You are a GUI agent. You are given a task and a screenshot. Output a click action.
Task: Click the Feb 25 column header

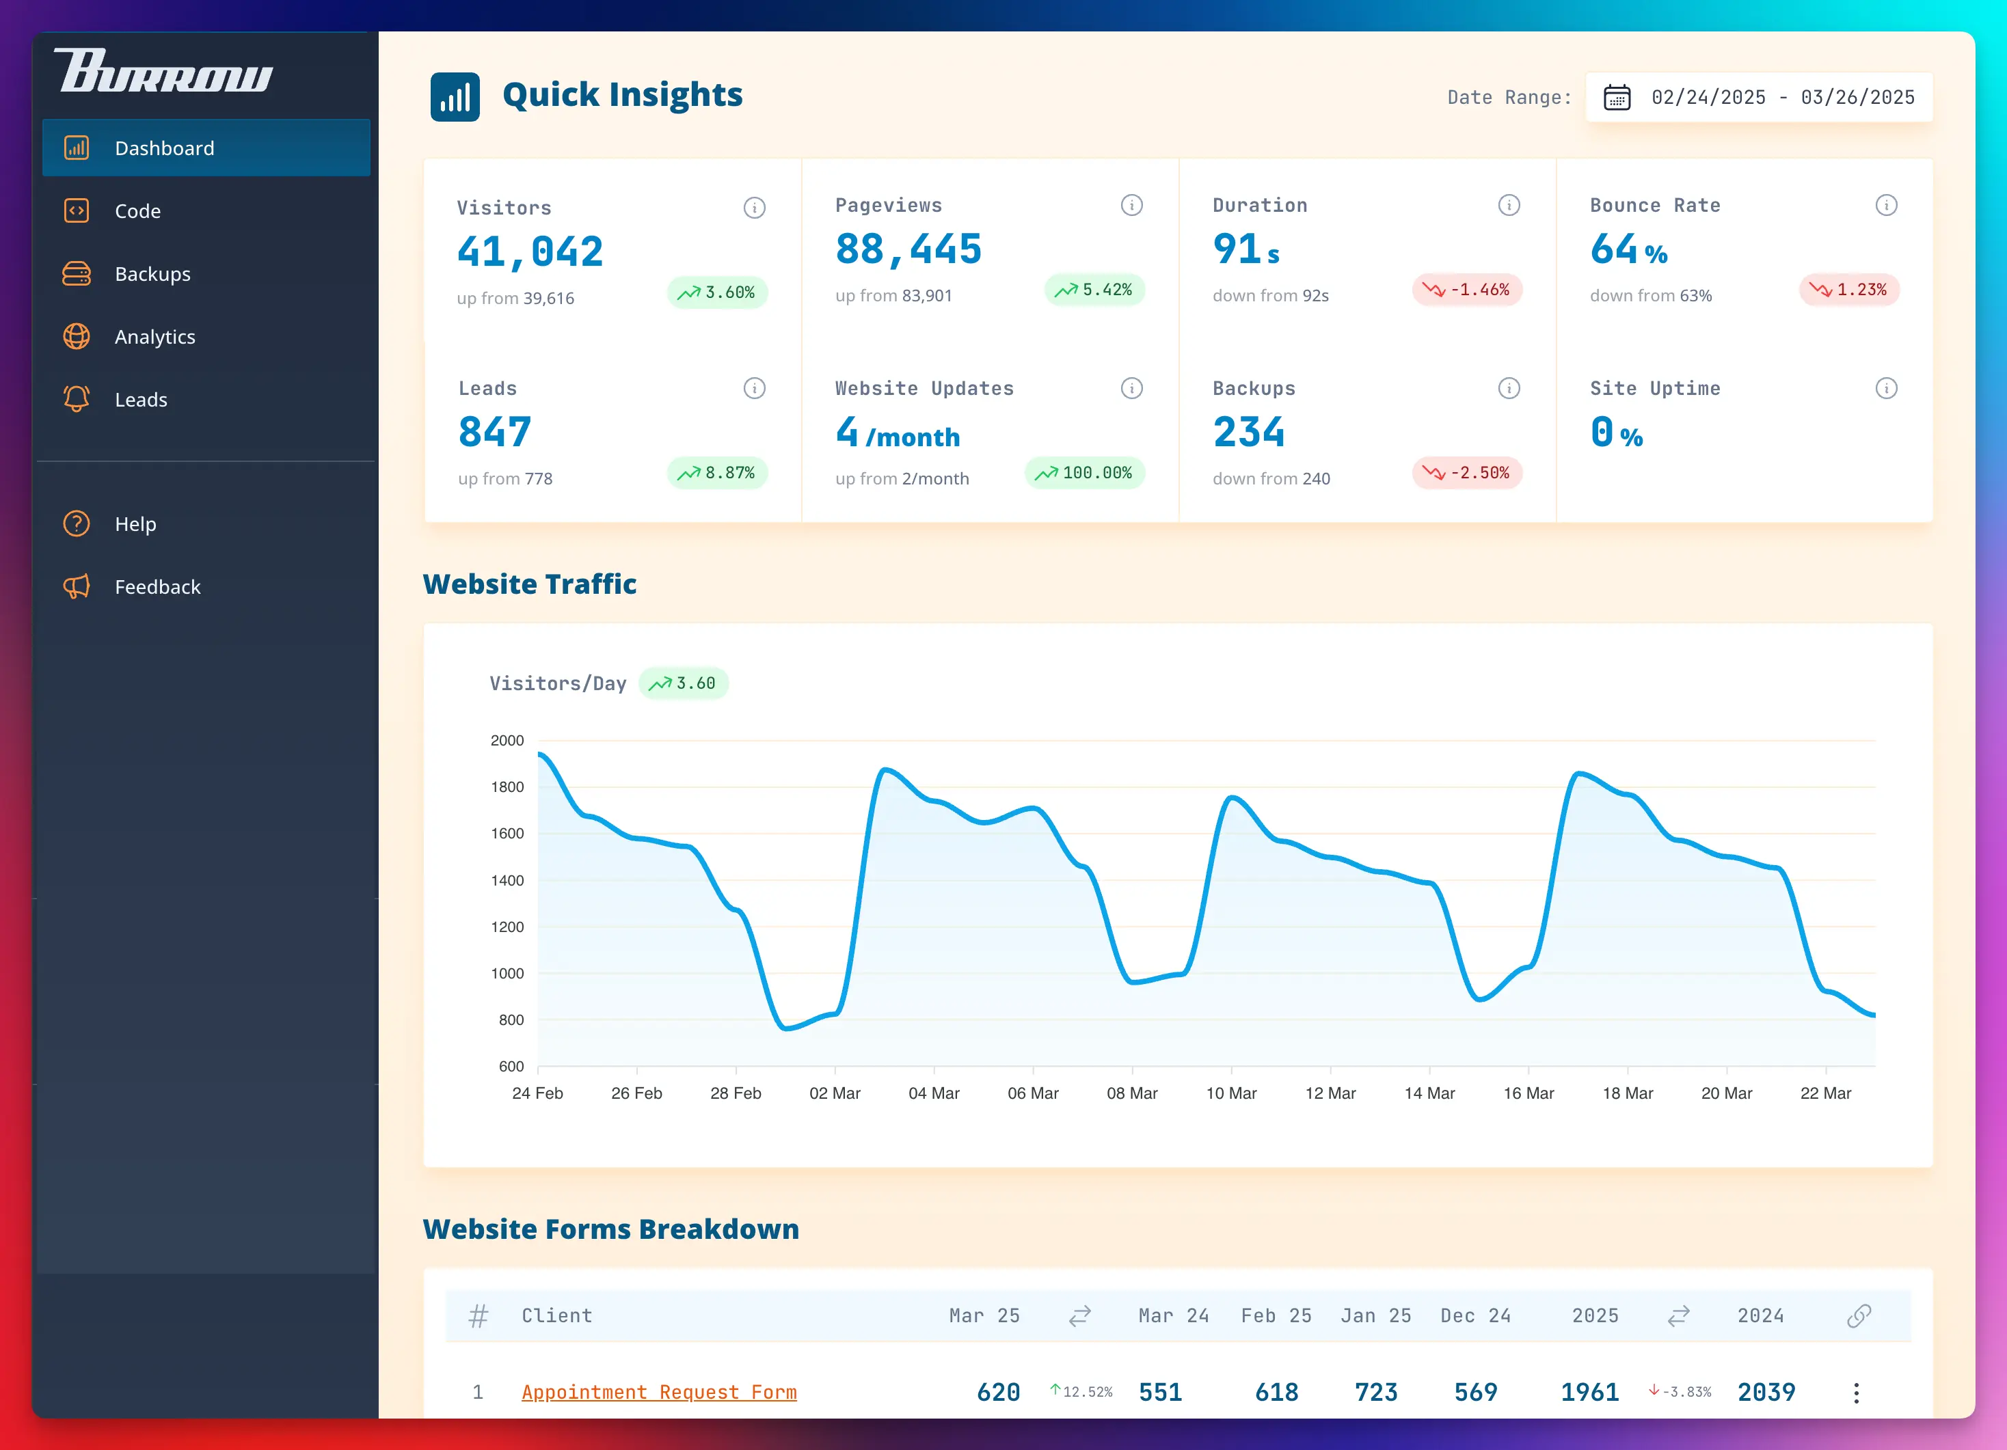pyautogui.click(x=1276, y=1317)
